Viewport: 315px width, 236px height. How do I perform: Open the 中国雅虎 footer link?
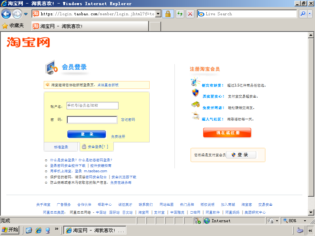click(x=177, y=212)
